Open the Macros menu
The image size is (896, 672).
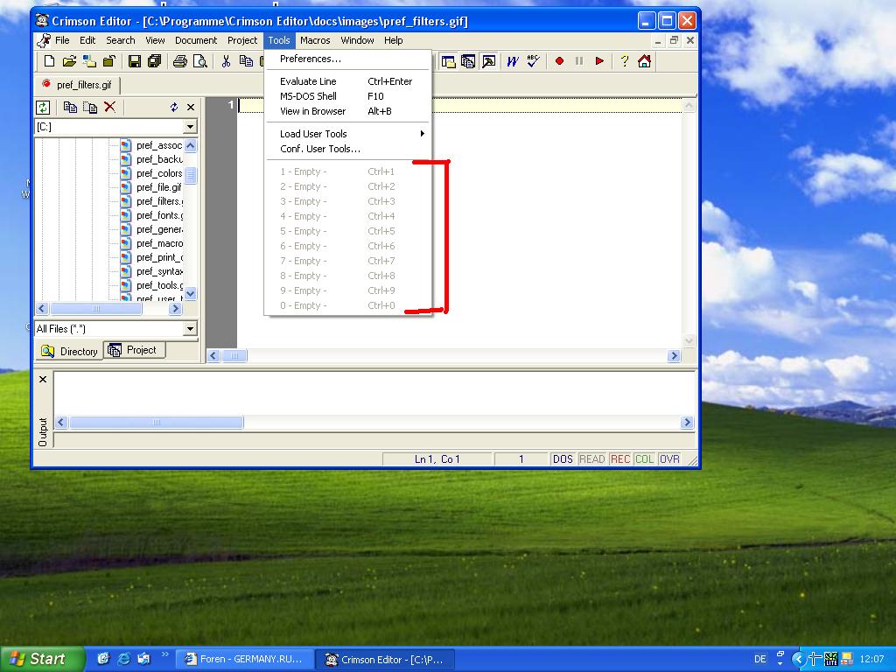(315, 40)
